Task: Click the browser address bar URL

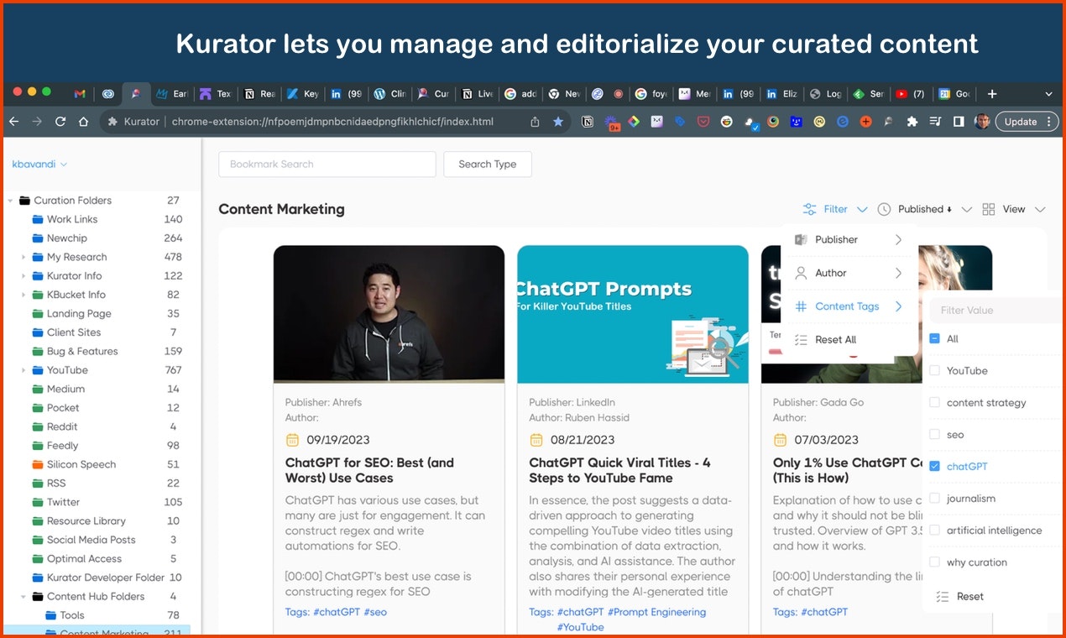Action: point(332,122)
